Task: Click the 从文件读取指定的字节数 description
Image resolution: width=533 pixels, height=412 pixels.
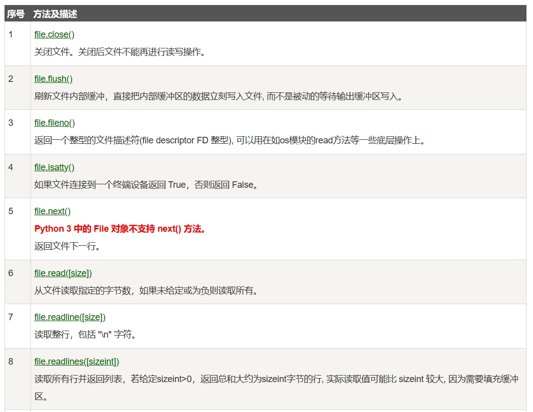Action: [x=146, y=291]
